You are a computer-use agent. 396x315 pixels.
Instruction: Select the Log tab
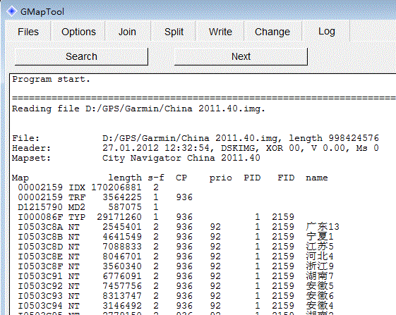[x=327, y=31]
